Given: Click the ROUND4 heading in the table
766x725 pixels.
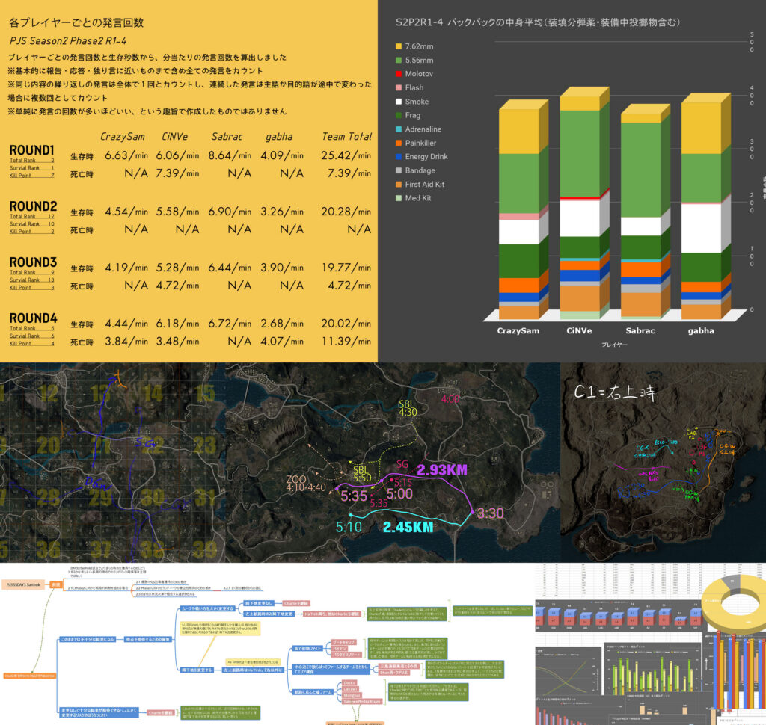Looking at the screenshot, I should pos(33,317).
